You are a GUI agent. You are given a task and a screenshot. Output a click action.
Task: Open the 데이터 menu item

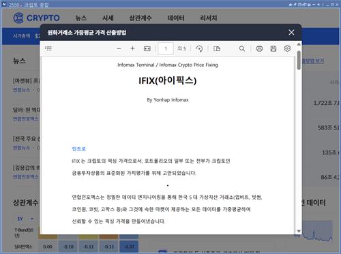tap(176, 18)
